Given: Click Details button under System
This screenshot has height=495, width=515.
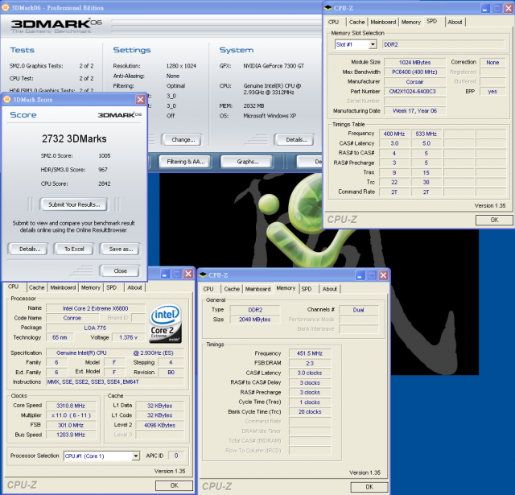Looking at the screenshot, I should coord(295,139).
